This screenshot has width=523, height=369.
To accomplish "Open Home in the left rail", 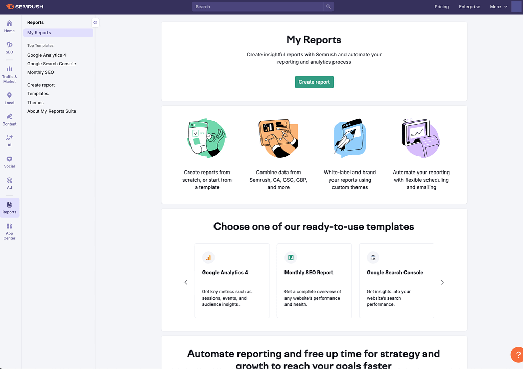I will (x=9, y=27).
